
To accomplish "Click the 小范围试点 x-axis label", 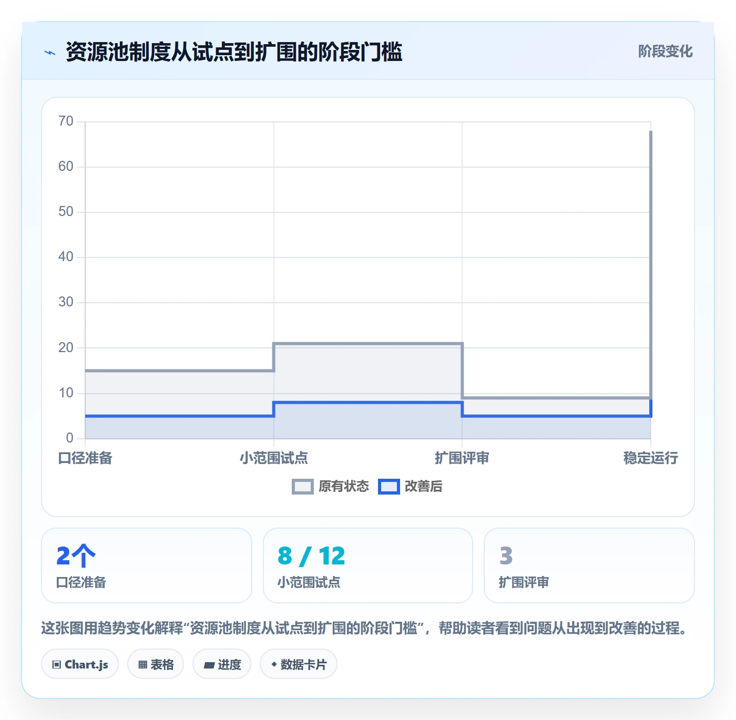I will [274, 458].
